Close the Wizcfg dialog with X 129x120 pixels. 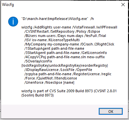click(x=123, y=5)
